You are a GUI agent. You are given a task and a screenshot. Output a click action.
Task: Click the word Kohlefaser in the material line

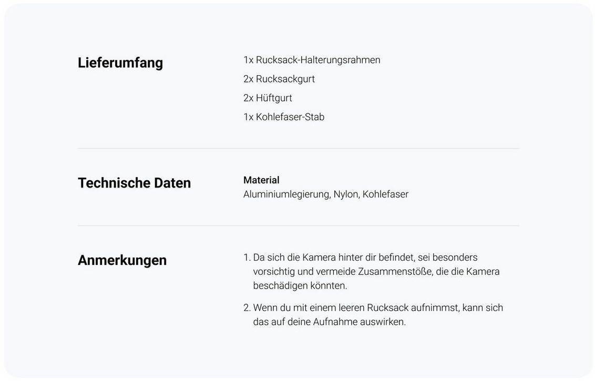(x=385, y=194)
